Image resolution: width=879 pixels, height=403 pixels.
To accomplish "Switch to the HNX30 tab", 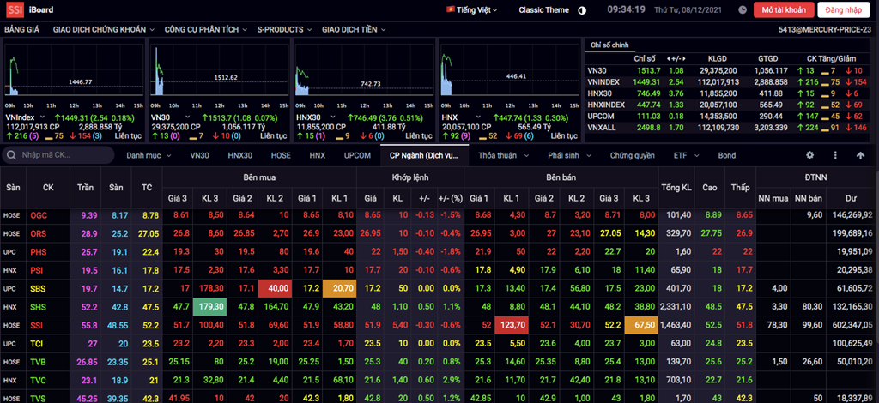I will point(240,155).
